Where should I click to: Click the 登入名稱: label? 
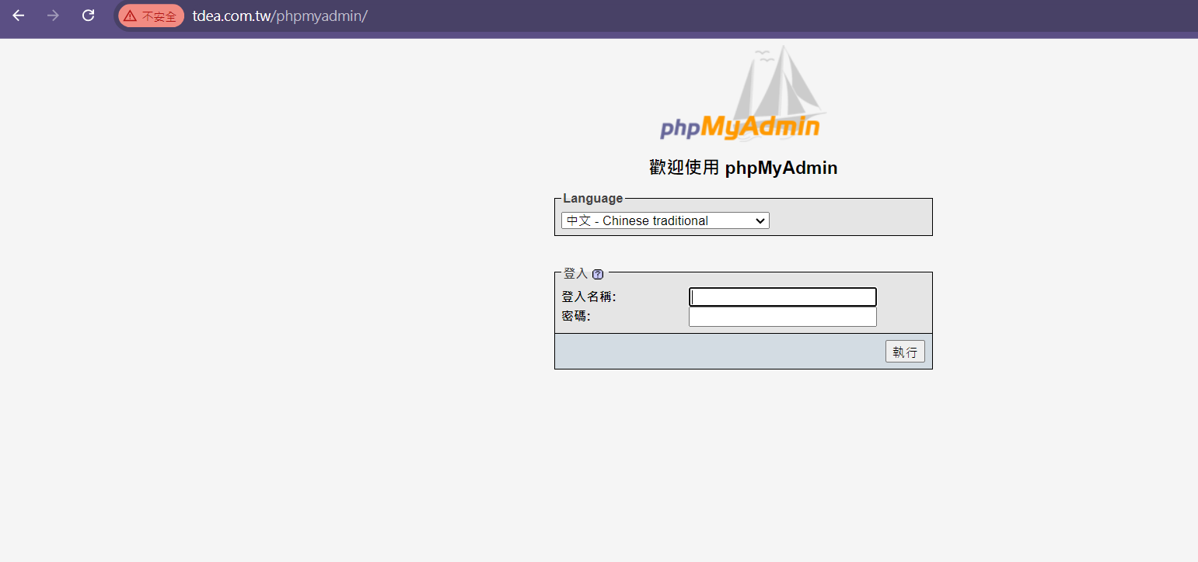589,297
